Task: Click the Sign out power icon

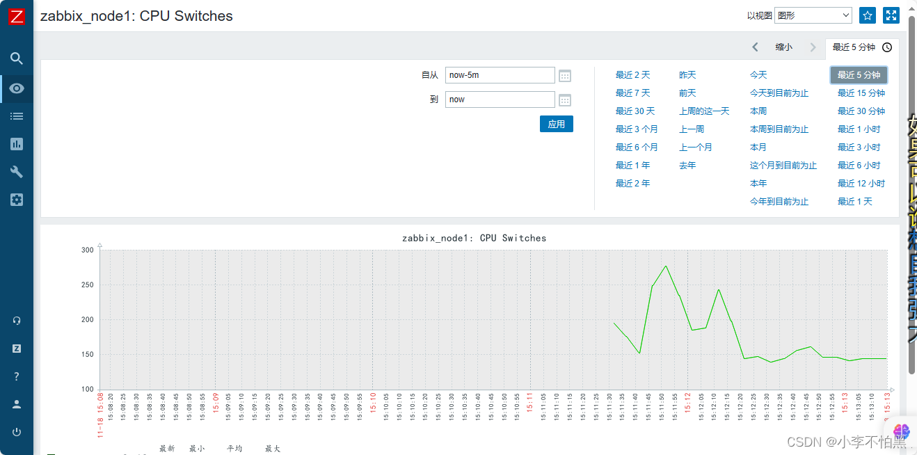Action: click(17, 432)
